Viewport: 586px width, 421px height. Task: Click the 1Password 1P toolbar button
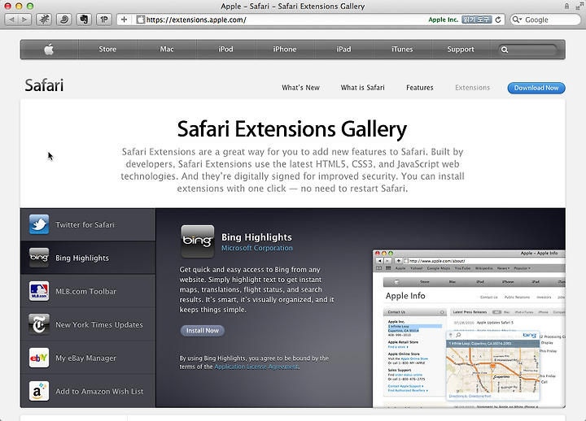coord(104,20)
